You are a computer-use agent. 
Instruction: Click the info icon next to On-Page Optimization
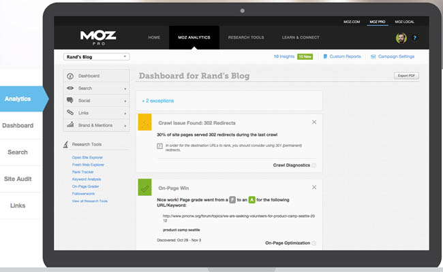tap(314, 243)
